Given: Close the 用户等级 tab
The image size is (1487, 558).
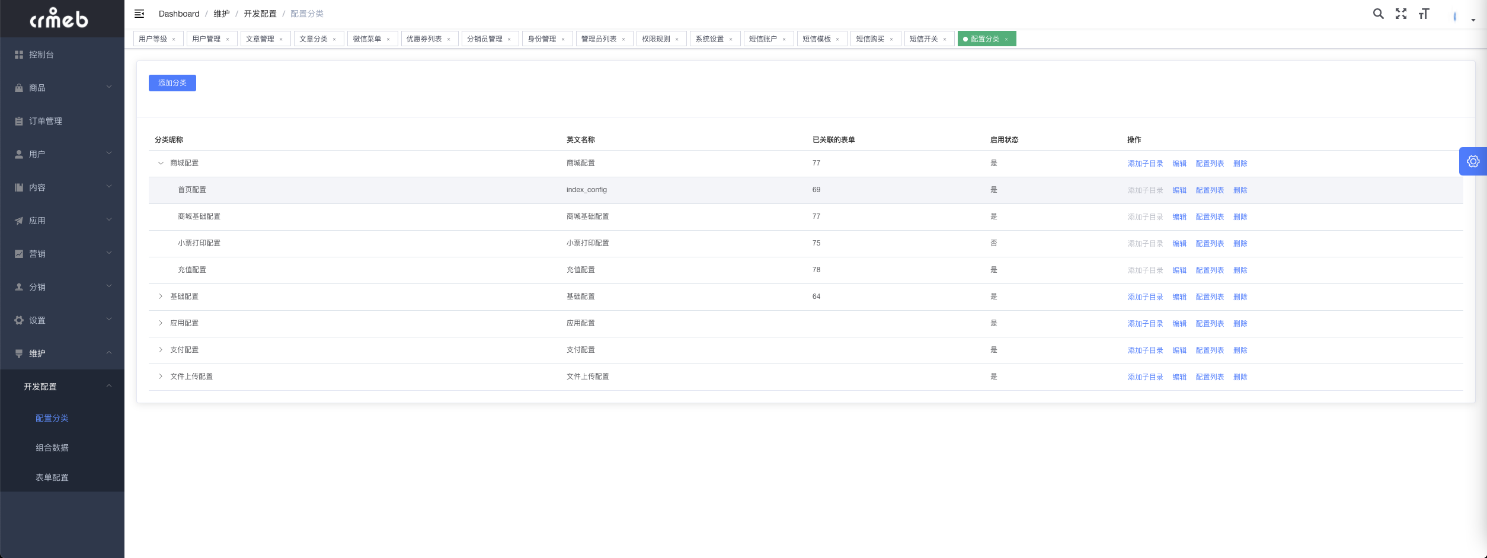Looking at the screenshot, I should coord(174,39).
